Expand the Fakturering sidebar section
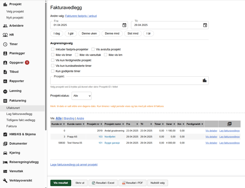 (18, 101)
